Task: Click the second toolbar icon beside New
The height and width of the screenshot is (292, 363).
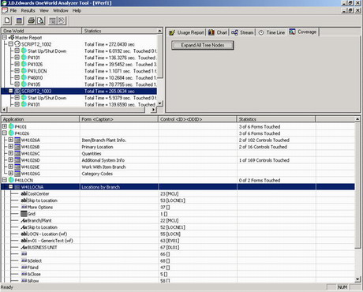Action: [x=19, y=21]
